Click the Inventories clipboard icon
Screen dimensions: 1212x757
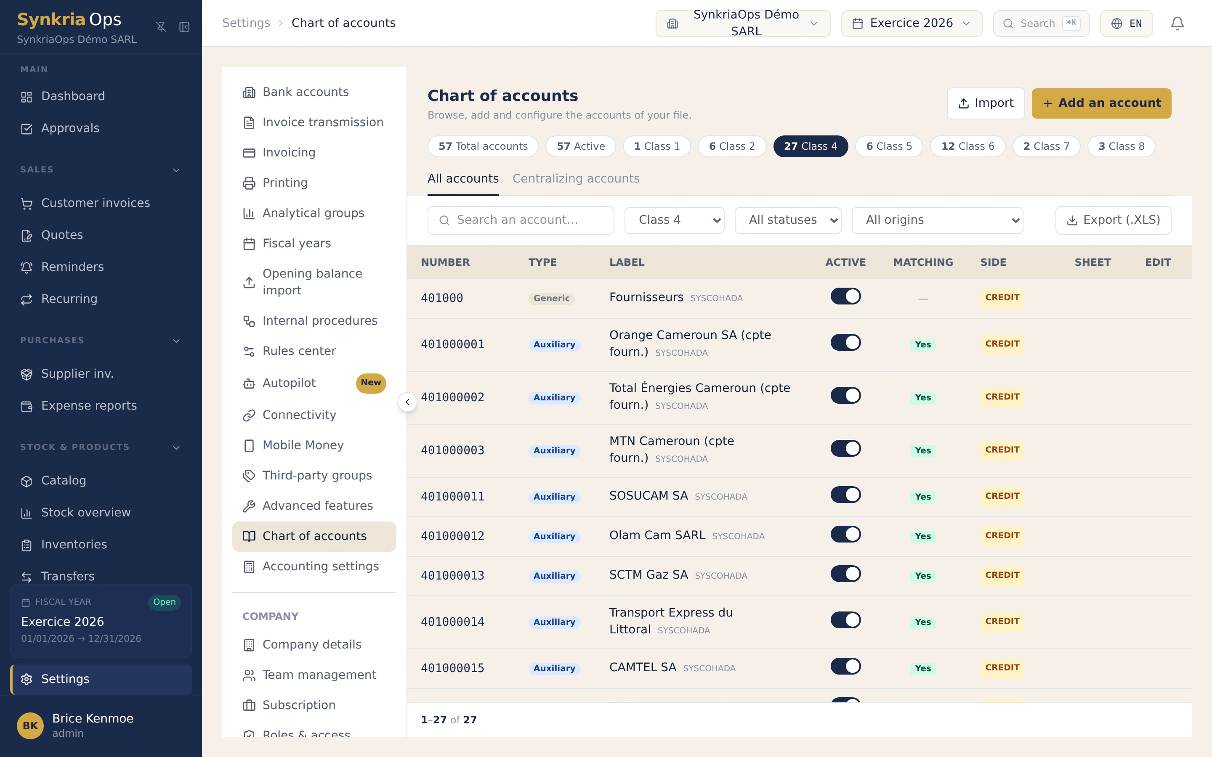point(27,545)
